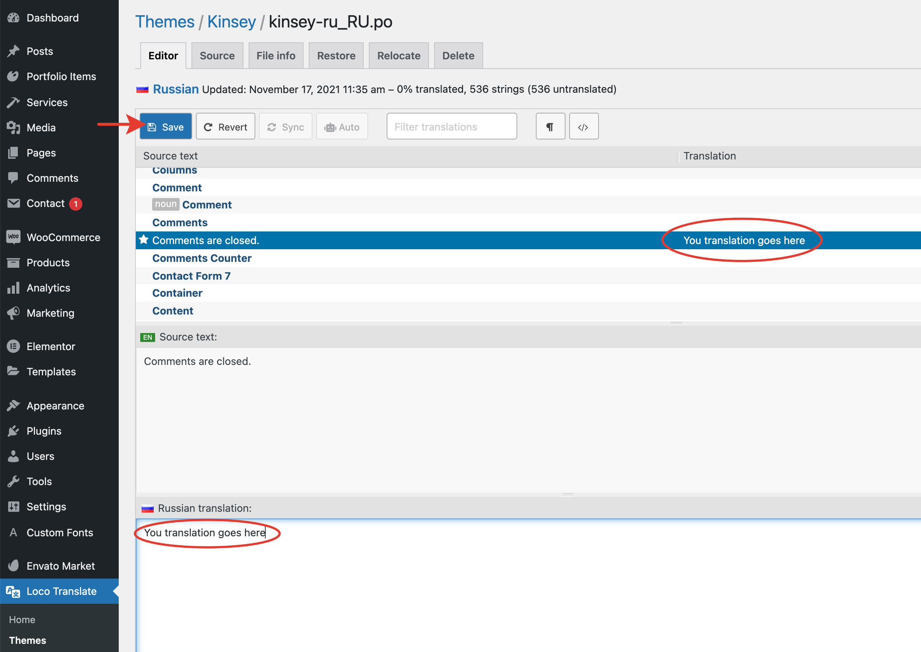Click the divider handle above Russian translation
Viewport: 921px width, 652px height.
click(x=567, y=494)
